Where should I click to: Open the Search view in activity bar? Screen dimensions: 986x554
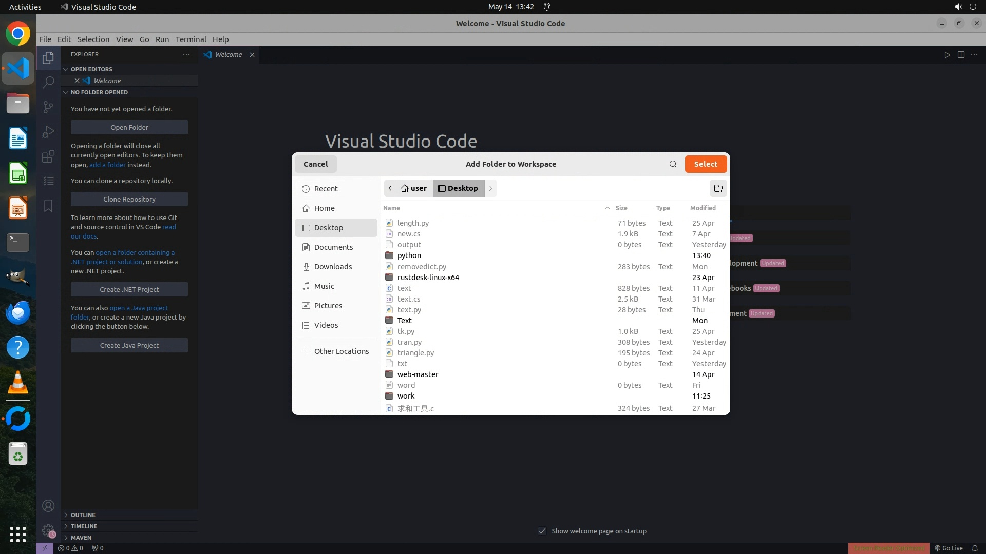48,82
